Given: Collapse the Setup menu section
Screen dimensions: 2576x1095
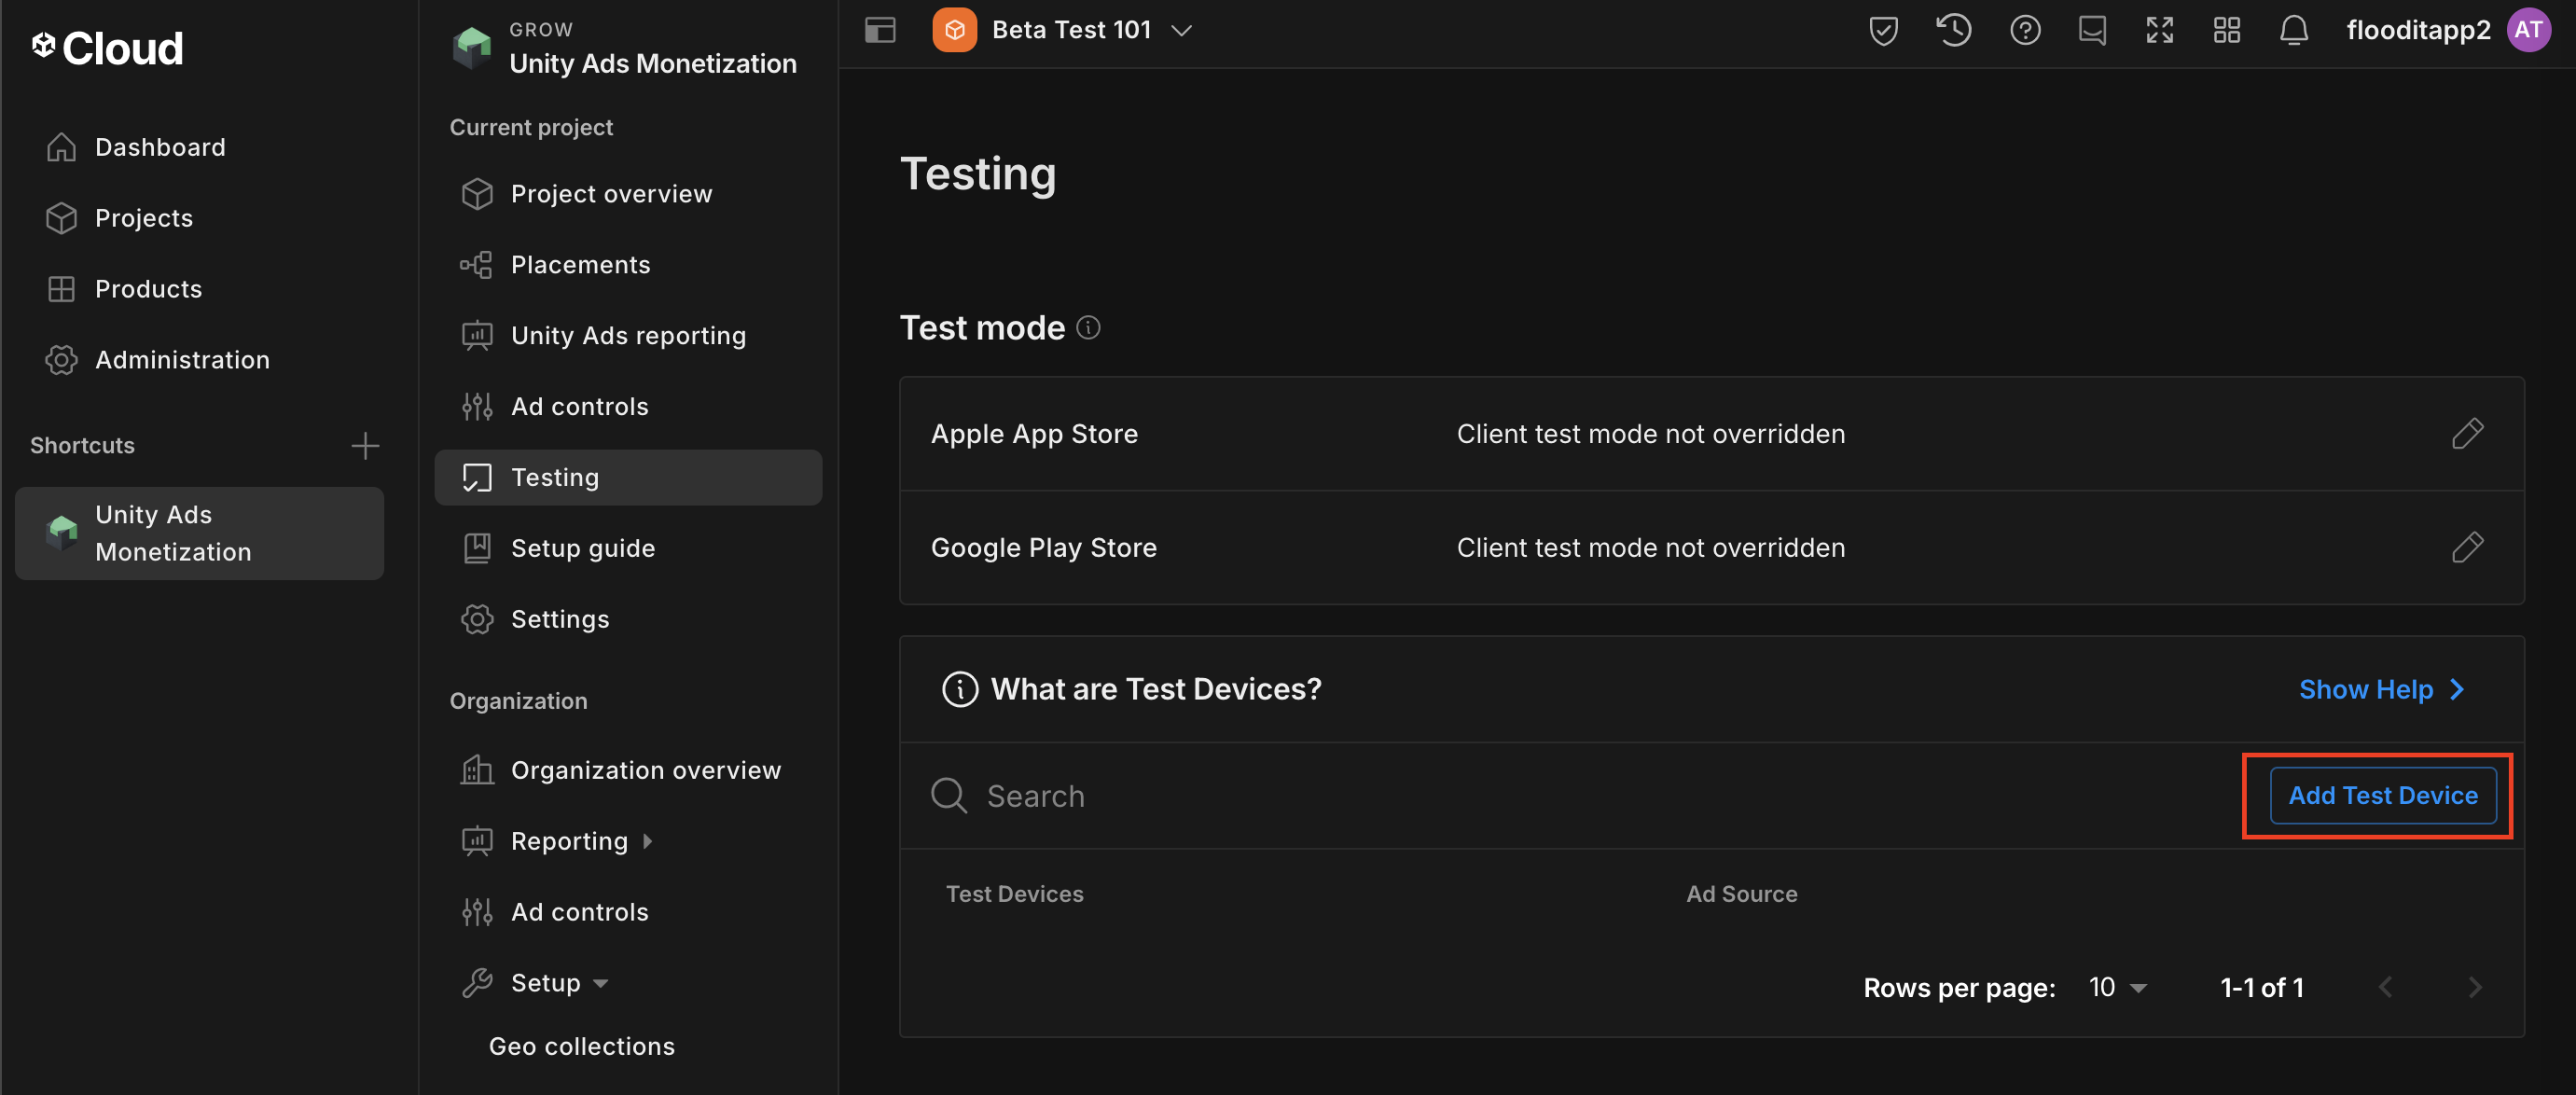Looking at the screenshot, I should click(x=600, y=983).
